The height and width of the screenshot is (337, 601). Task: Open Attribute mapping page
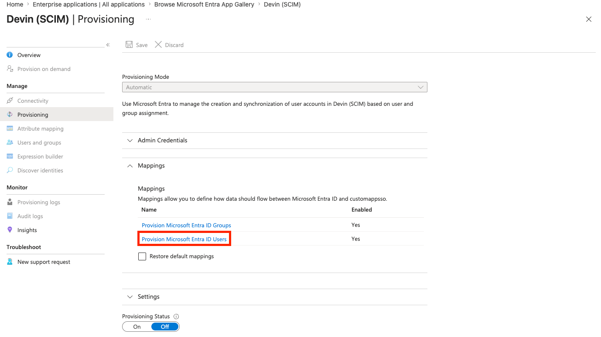[40, 128]
